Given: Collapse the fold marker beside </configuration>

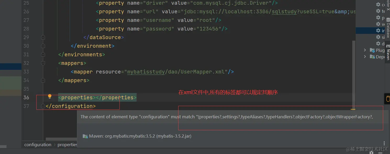Looking at the screenshot, I should (x=43, y=106).
